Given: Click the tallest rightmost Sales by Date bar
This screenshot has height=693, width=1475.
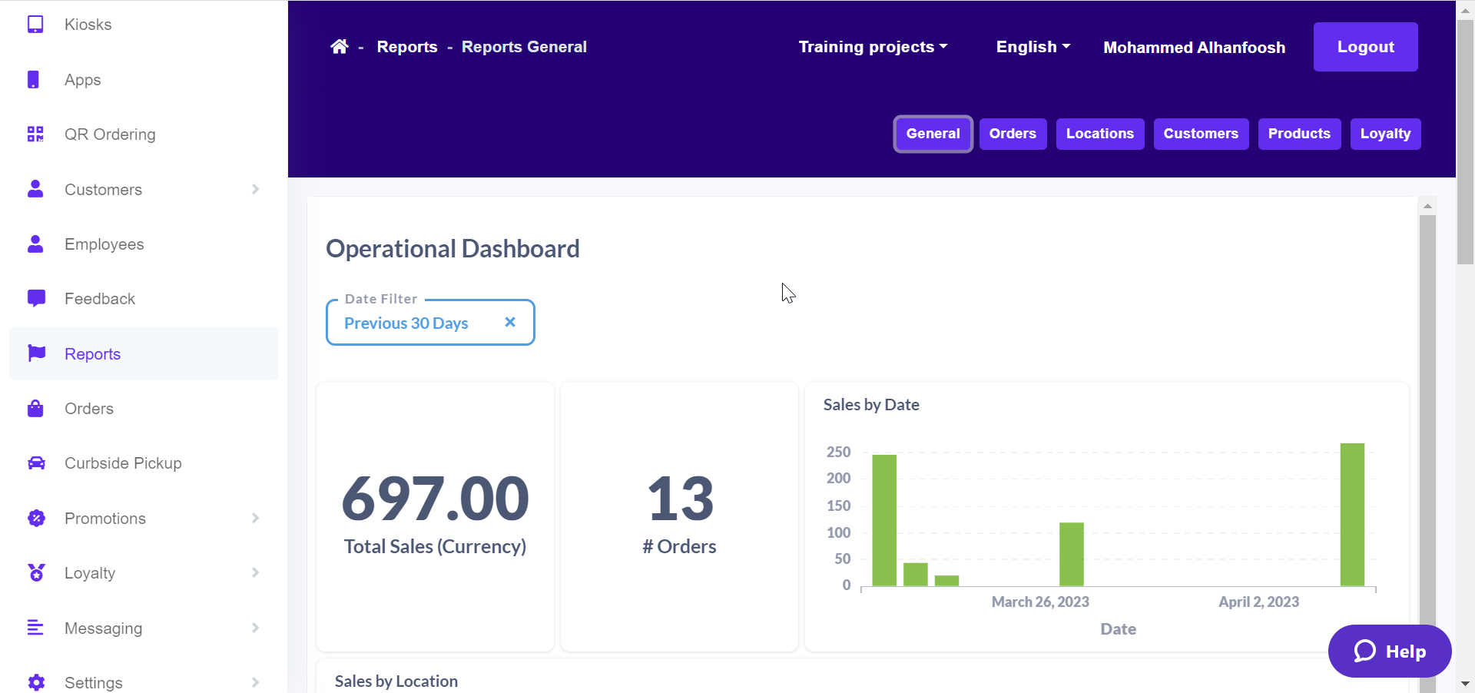Looking at the screenshot, I should coord(1352,515).
